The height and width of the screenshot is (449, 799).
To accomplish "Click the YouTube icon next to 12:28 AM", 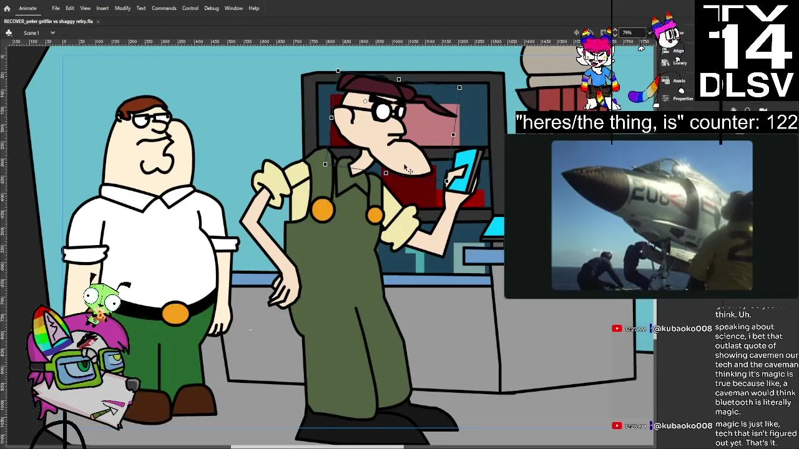I will tap(617, 426).
